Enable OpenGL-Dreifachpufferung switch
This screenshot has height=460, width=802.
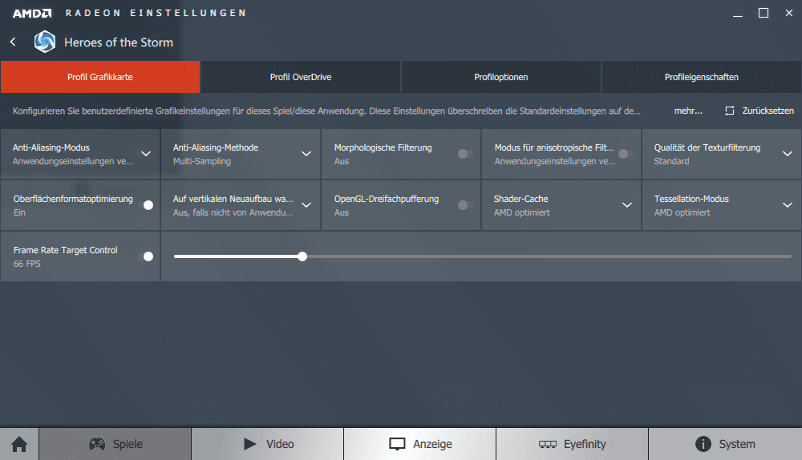pos(465,205)
